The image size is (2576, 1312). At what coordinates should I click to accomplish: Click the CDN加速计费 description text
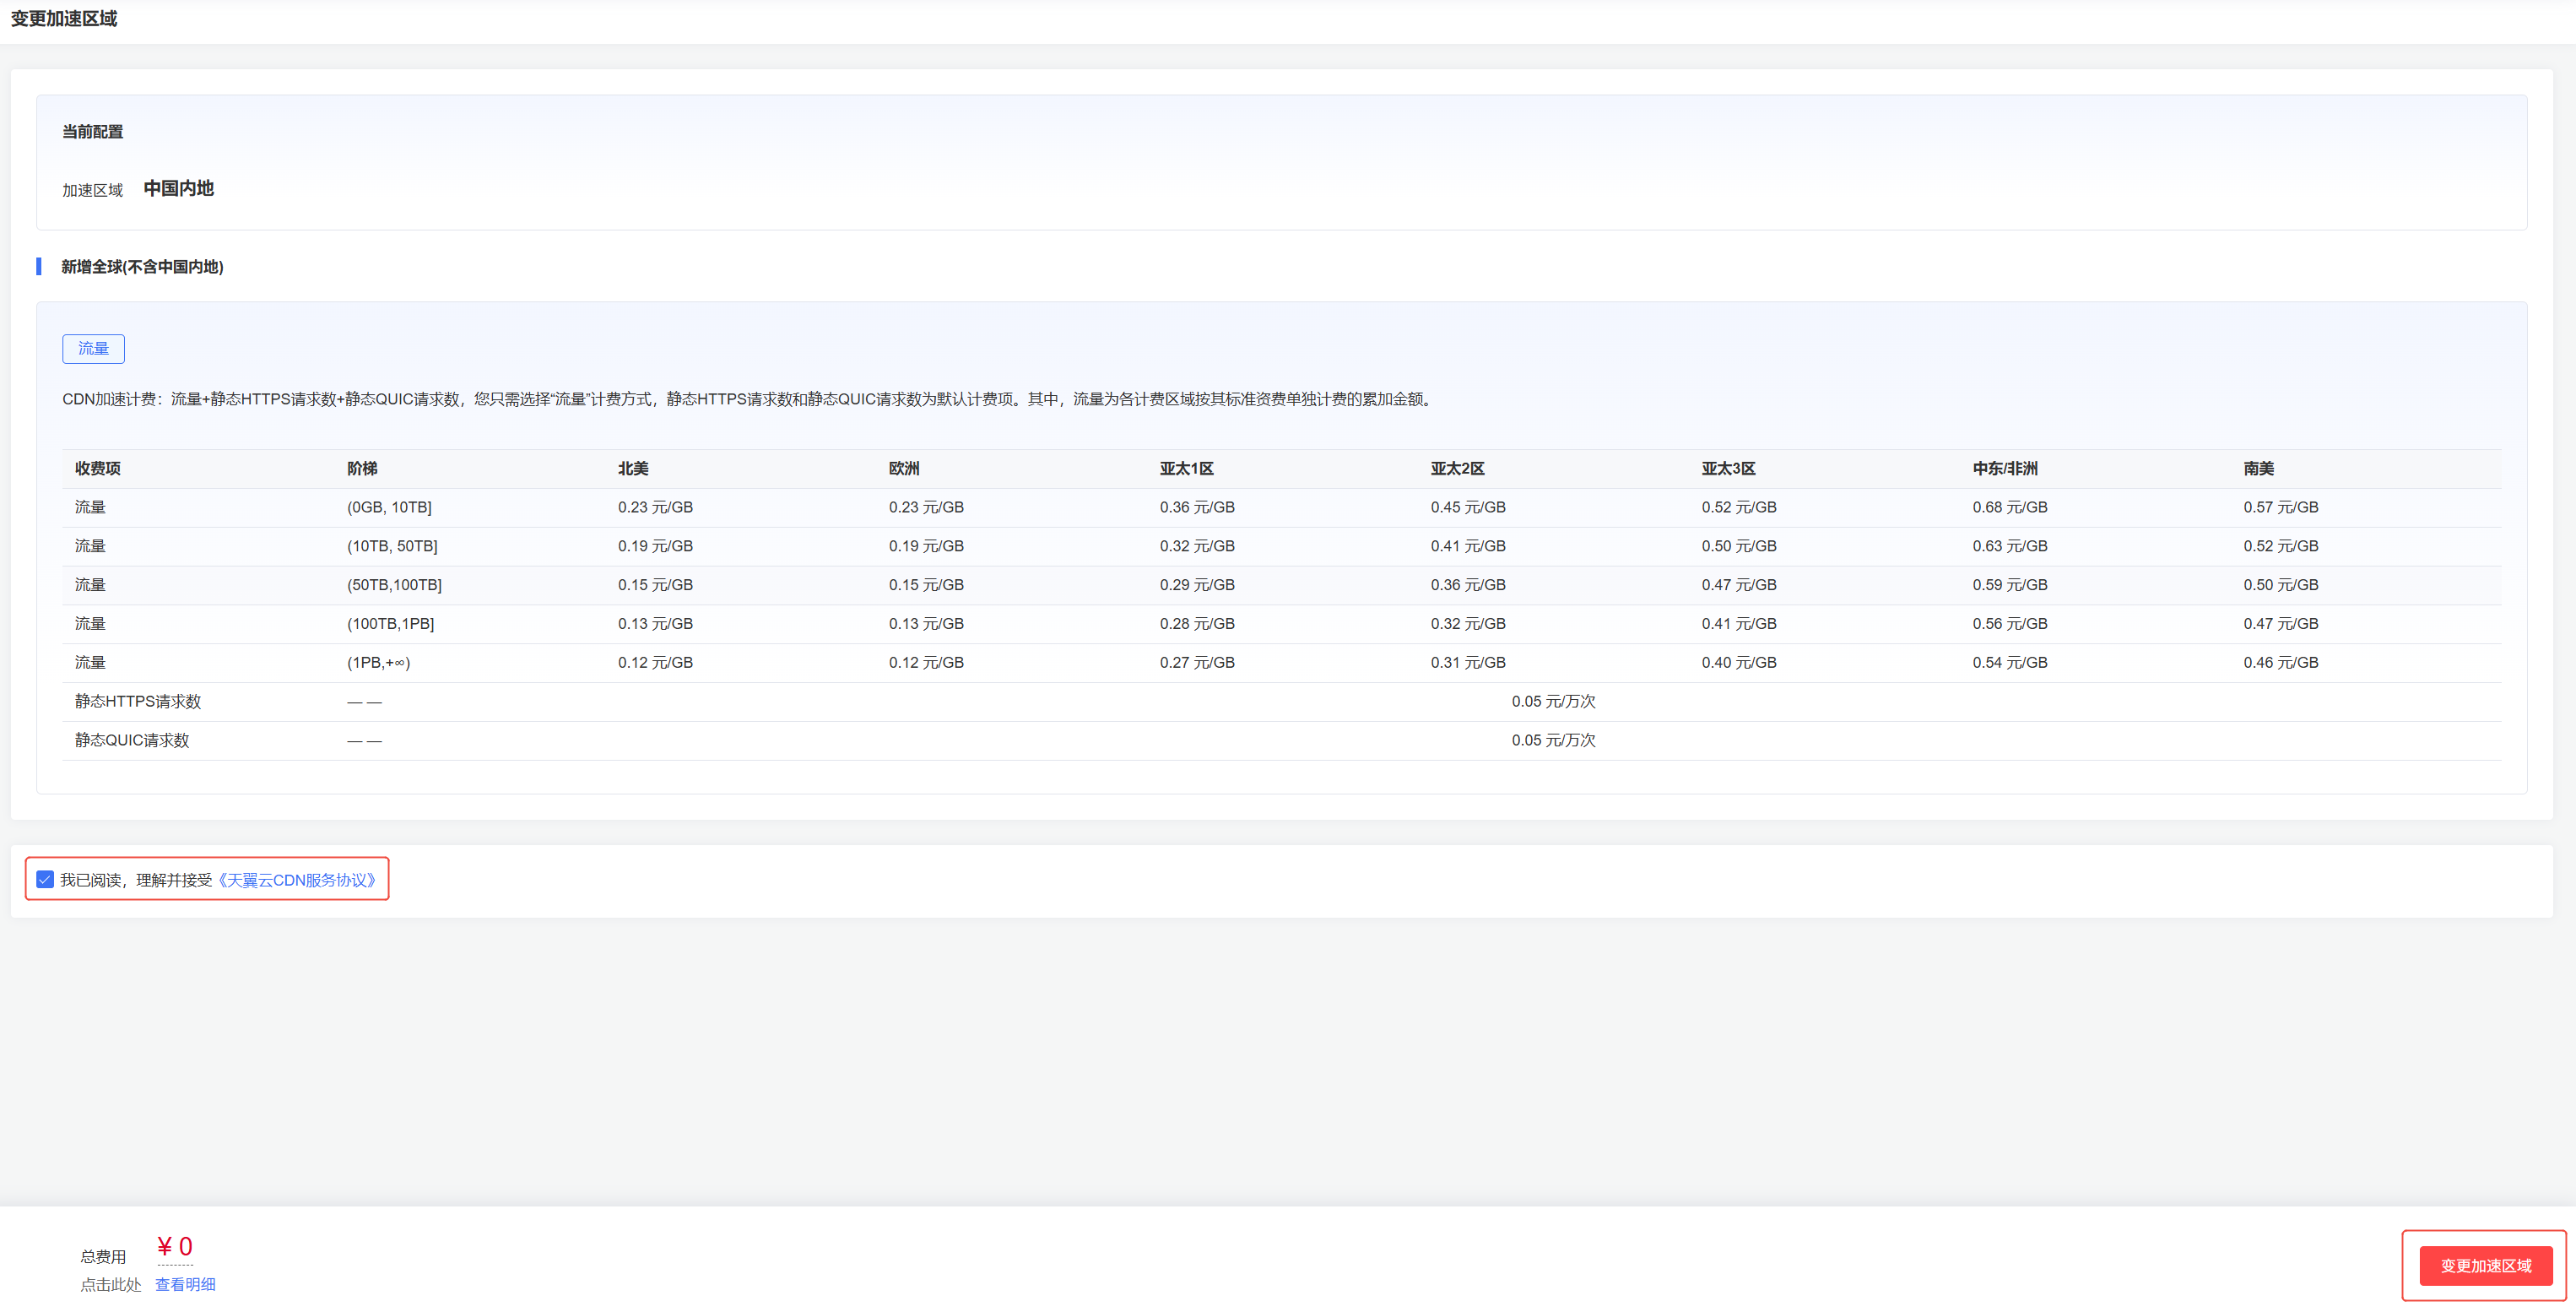click(749, 399)
